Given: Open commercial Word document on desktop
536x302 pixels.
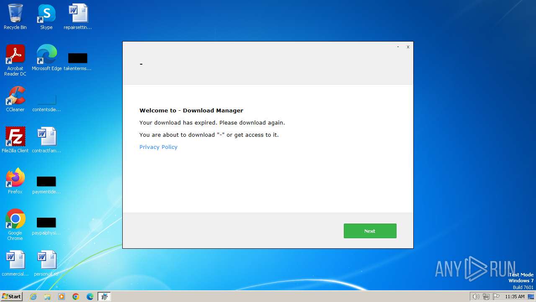Looking at the screenshot, I should point(15,263).
